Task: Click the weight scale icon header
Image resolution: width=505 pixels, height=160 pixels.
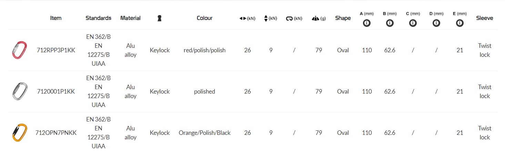Action: [x=315, y=19]
